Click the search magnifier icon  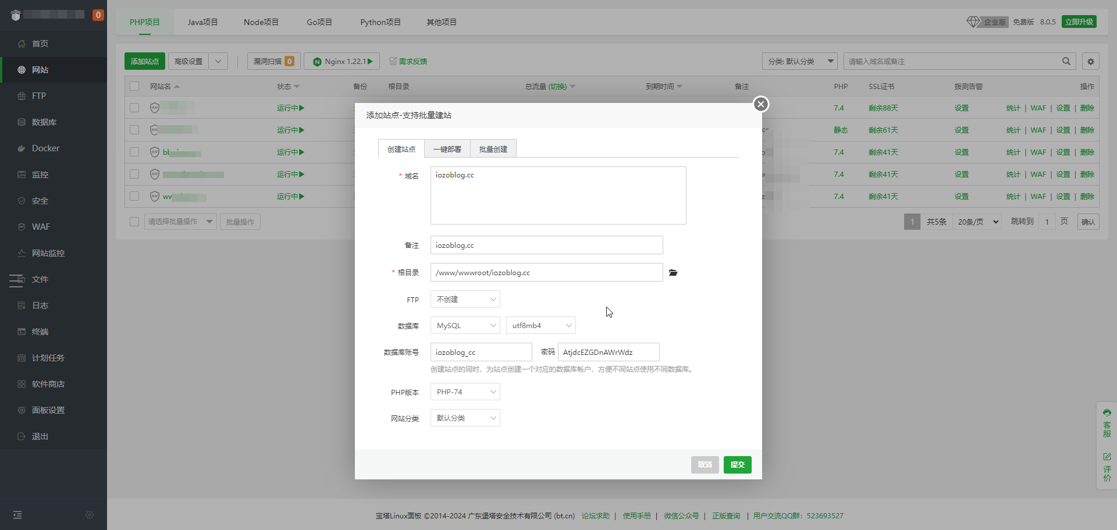[x=1066, y=61]
